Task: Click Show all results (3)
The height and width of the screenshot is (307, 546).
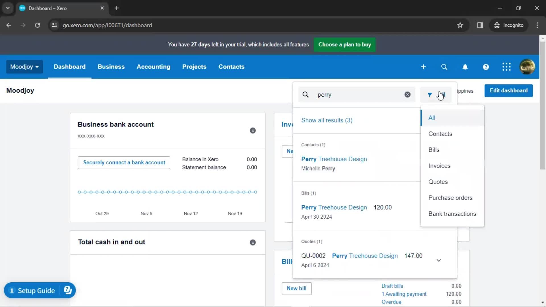Action: 327,120
